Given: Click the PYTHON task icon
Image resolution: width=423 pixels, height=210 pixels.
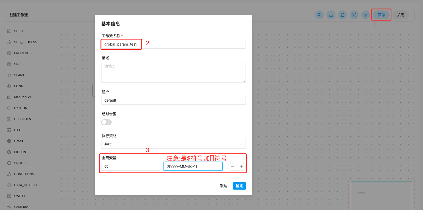Looking at the screenshot, I should coord(9,108).
